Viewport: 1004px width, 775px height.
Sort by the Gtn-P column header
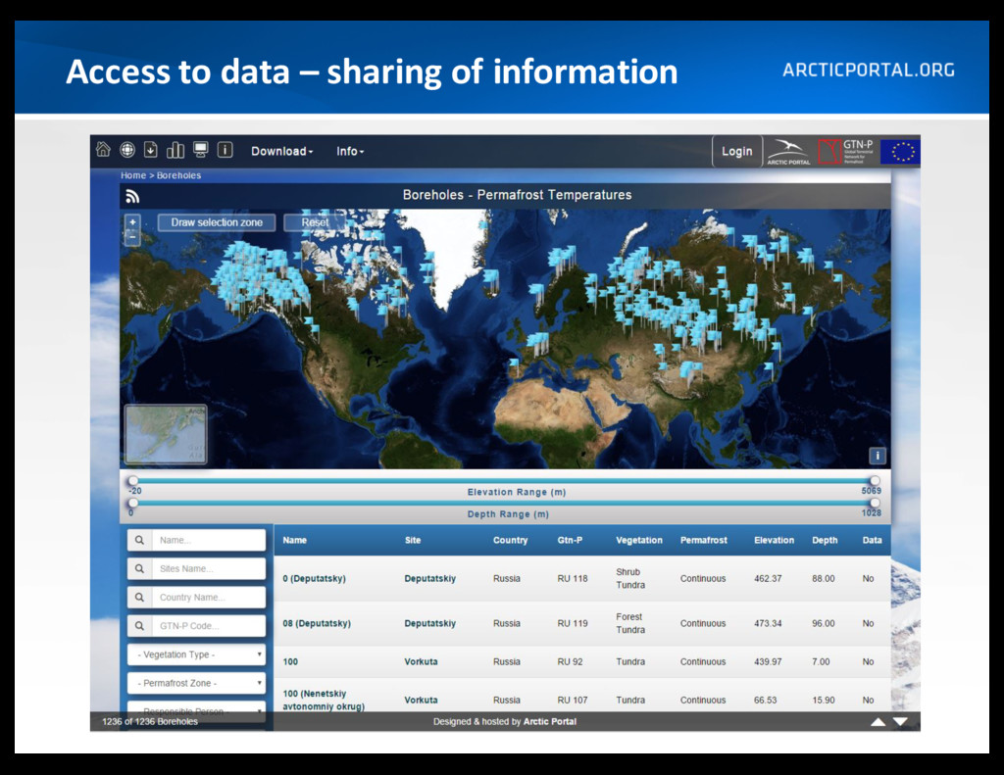click(x=570, y=540)
